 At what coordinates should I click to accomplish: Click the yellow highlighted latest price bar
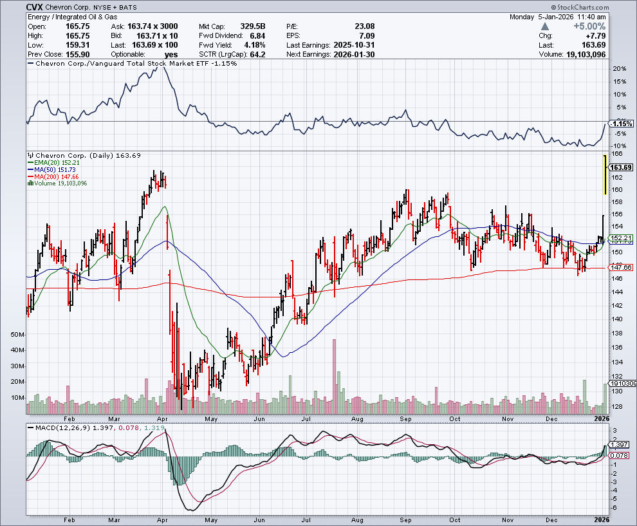click(604, 174)
